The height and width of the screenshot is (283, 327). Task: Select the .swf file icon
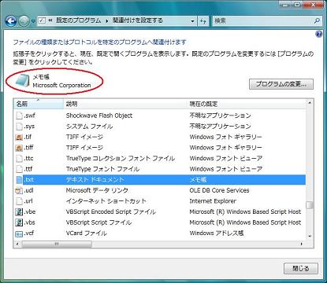19,116
